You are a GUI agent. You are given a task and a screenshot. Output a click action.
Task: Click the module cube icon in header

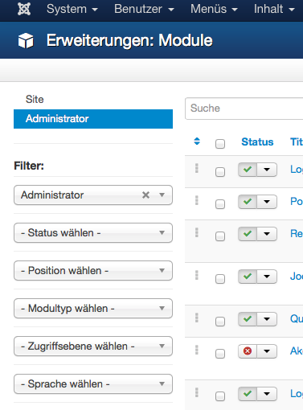point(26,41)
